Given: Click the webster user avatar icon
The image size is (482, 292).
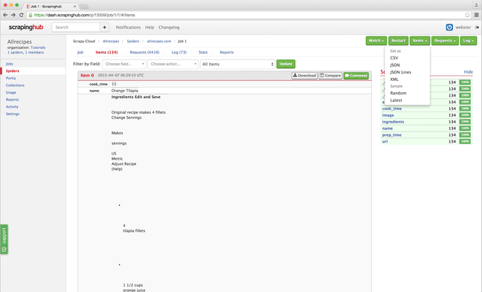Looking at the screenshot, I should 449,27.
